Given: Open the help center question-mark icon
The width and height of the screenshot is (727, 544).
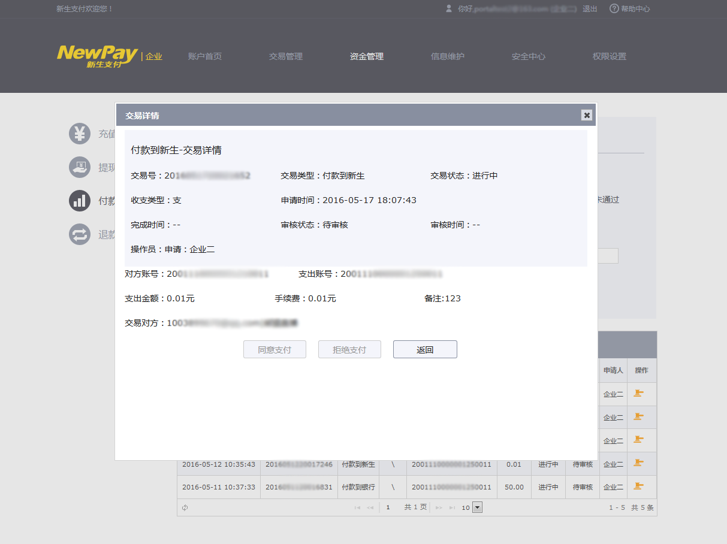Looking at the screenshot, I should pos(614,9).
